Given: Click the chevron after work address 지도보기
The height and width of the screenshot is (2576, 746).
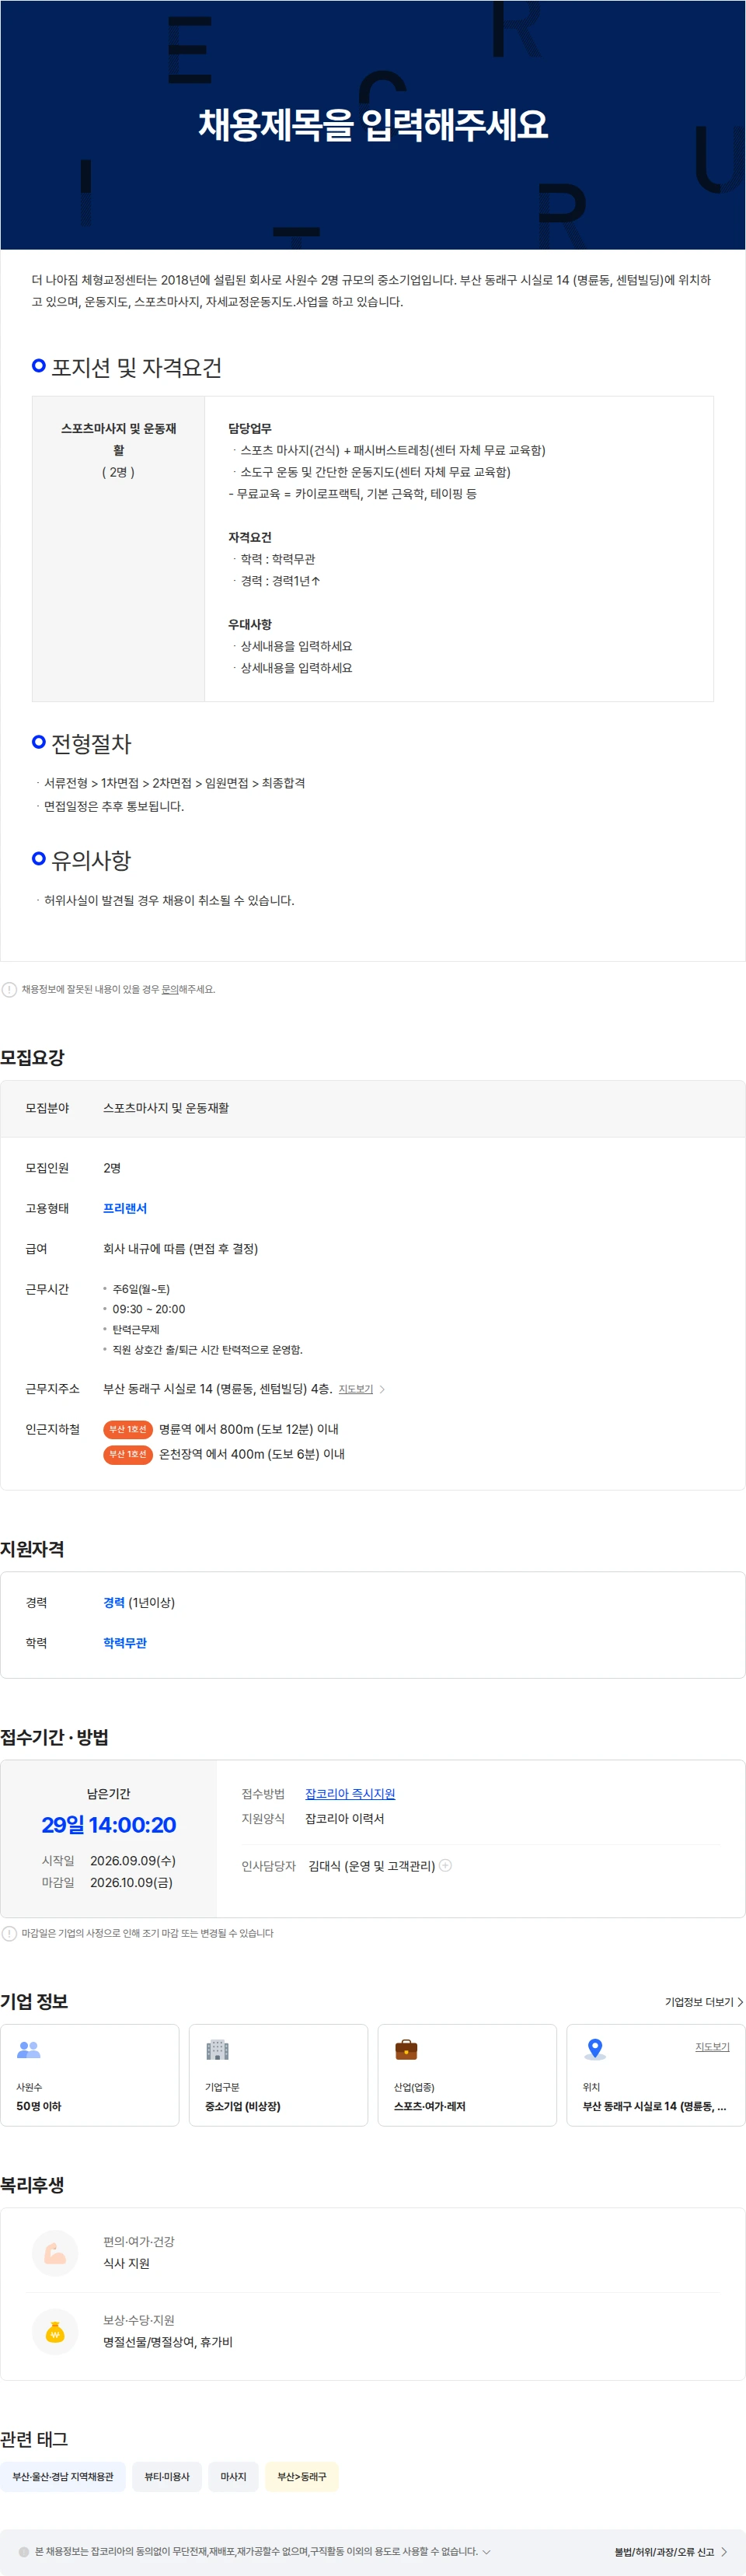Looking at the screenshot, I should (x=382, y=1389).
